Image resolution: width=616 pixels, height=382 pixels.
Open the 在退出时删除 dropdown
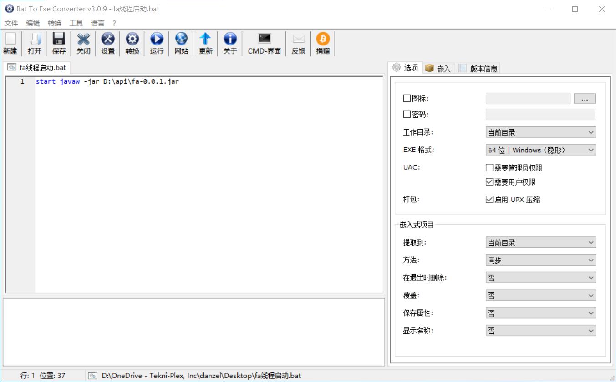pyautogui.click(x=541, y=278)
